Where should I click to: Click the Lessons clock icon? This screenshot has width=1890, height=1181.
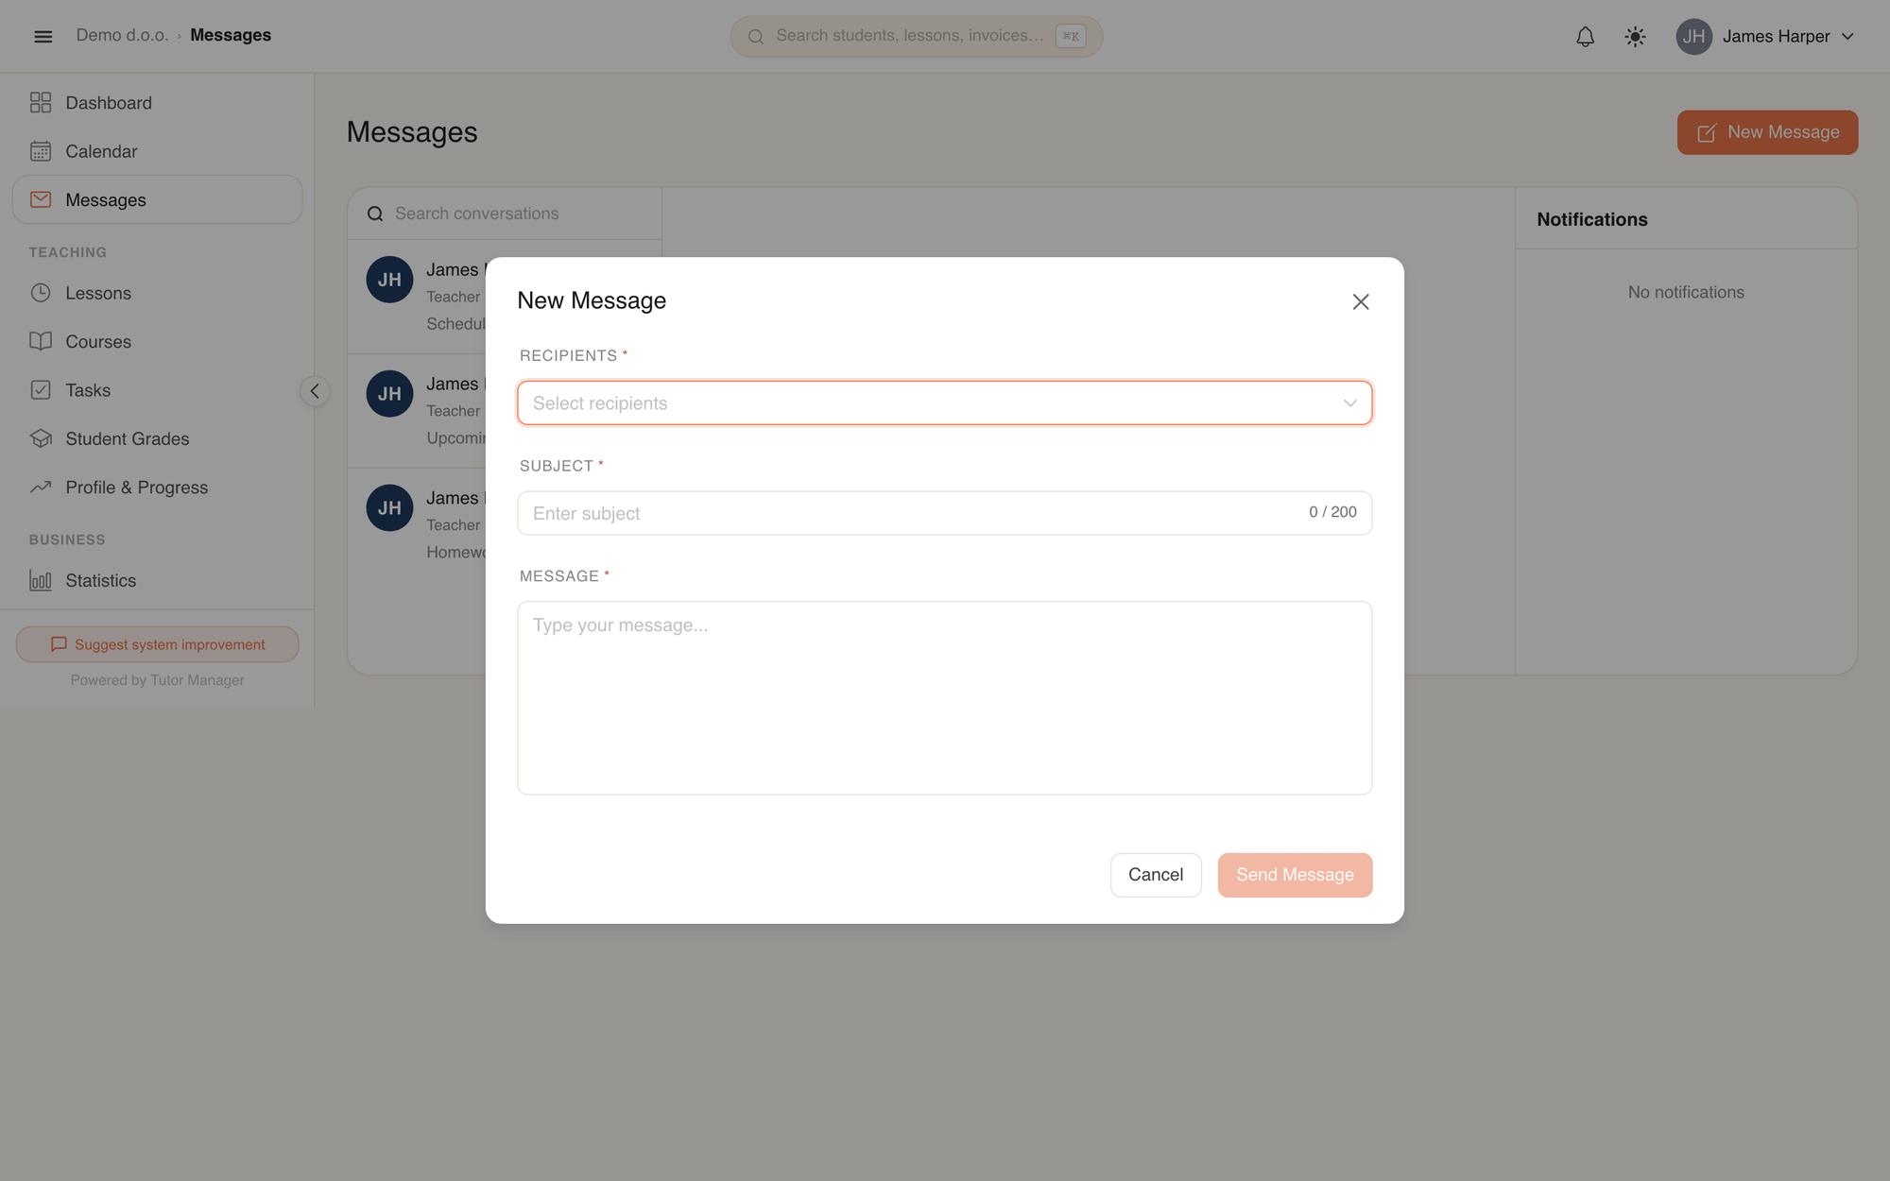pos(41,293)
